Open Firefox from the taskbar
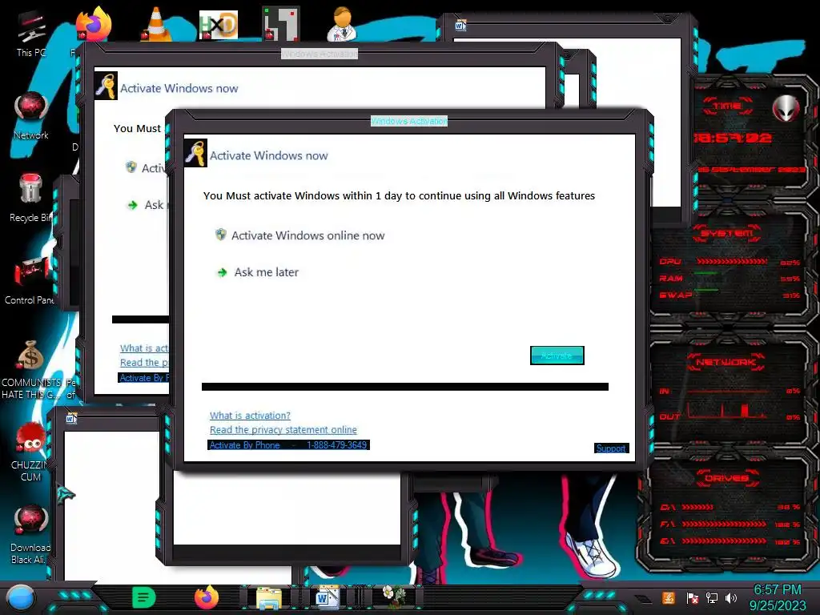820x615 pixels. click(x=206, y=597)
